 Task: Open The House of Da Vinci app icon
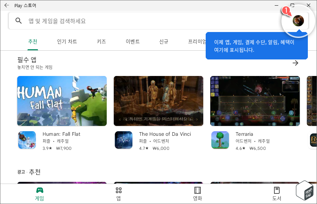pos(124,140)
